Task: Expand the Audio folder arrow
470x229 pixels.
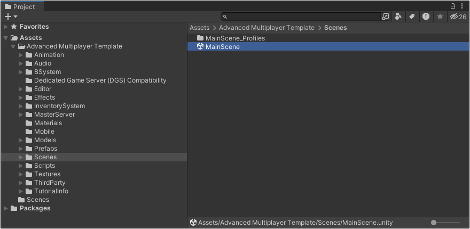Action: coord(21,64)
